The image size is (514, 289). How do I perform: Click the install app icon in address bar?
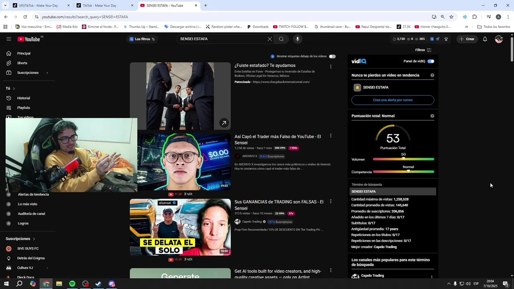tap(434, 17)
